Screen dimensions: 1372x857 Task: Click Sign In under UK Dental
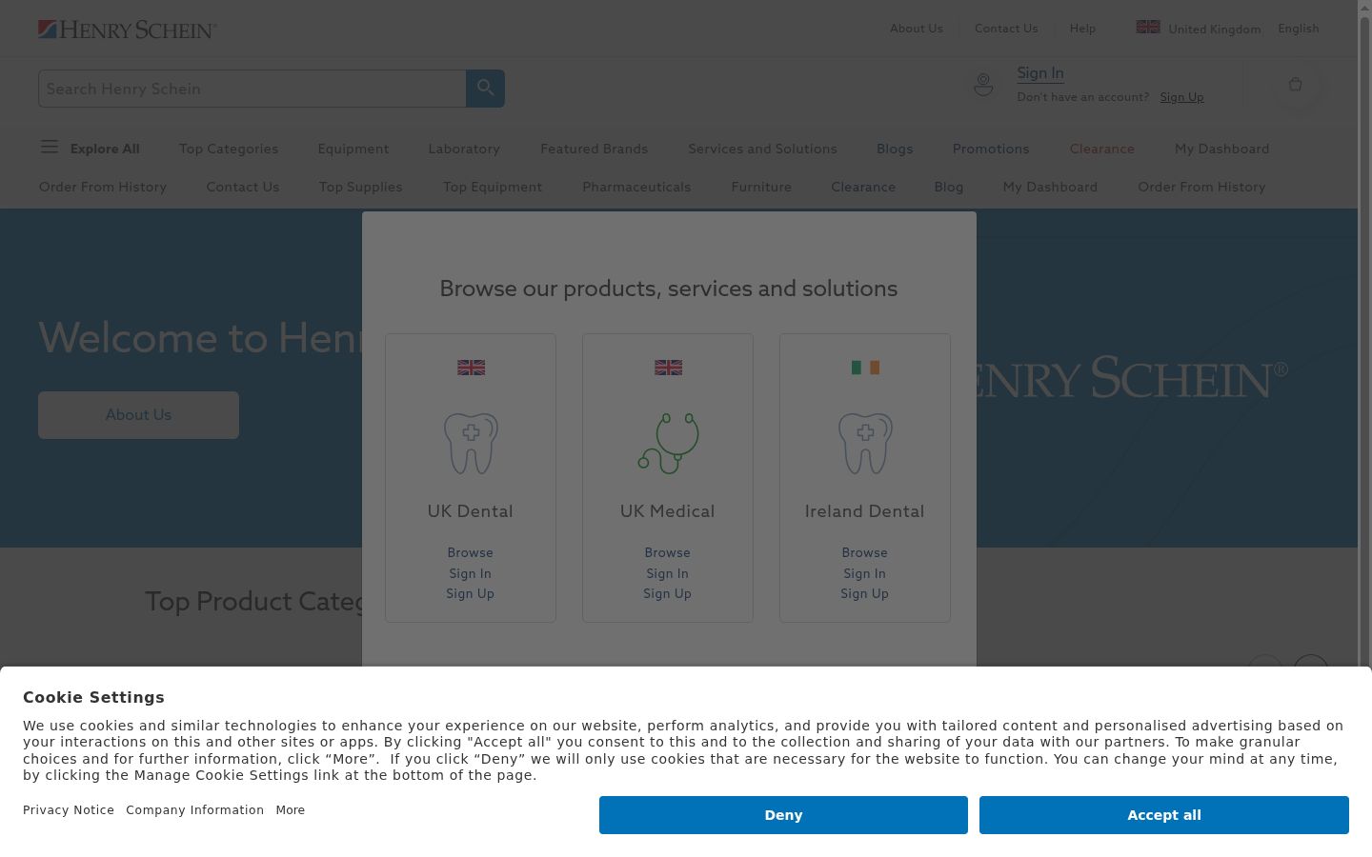click(x=471, y=573)
